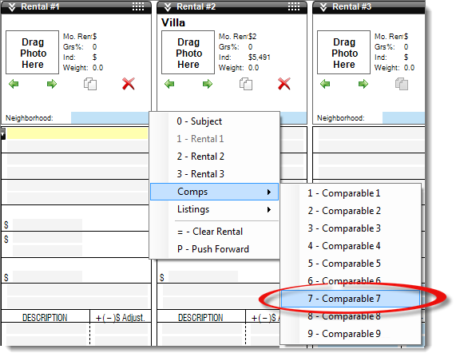Click the grid grip icon on Rental #2 header
Screen dimensions: 456x357
tap(294, 6)
